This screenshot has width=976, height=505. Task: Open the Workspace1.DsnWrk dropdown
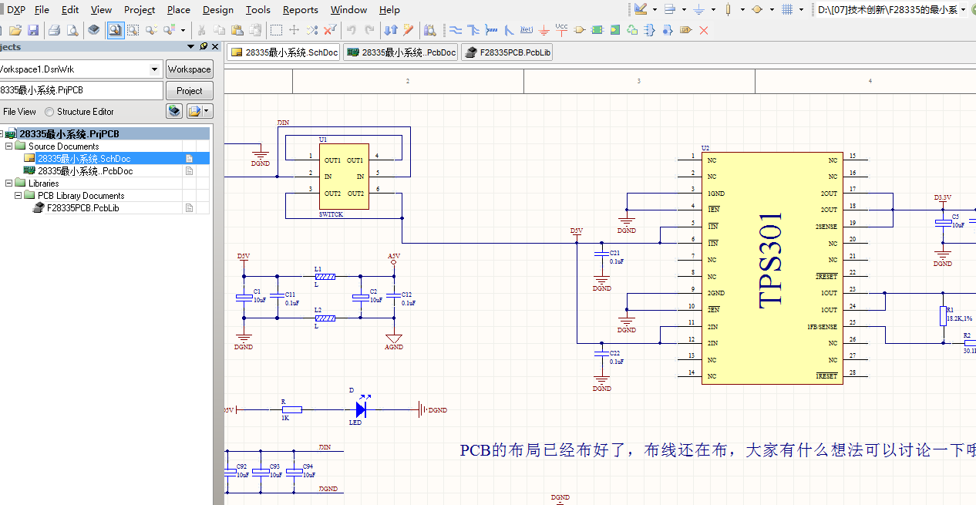154,69
